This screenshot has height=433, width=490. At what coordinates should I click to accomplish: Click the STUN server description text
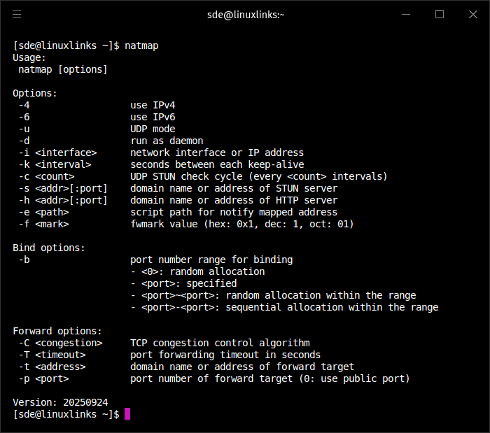(x=234, y=188)
